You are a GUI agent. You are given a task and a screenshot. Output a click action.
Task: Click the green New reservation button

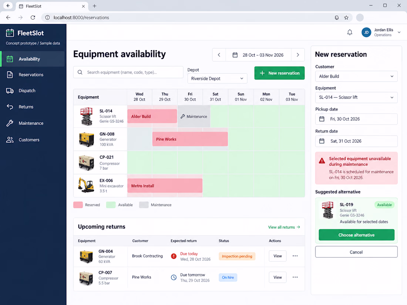(279, 73)
